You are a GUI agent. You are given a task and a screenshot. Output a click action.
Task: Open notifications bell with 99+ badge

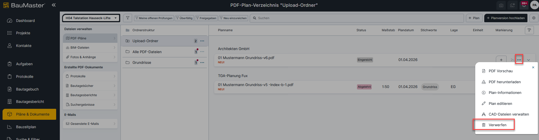pos(524,5)
